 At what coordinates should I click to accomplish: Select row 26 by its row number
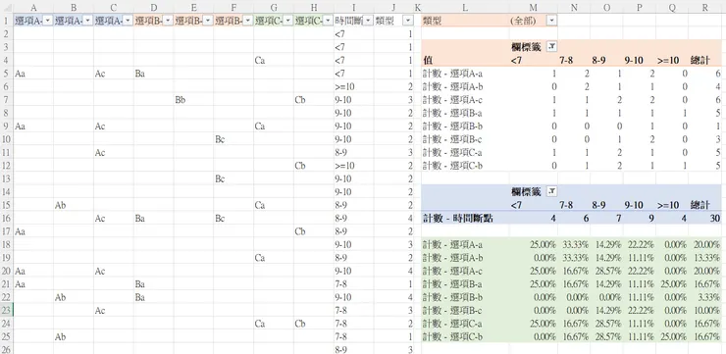pos(7,350)
